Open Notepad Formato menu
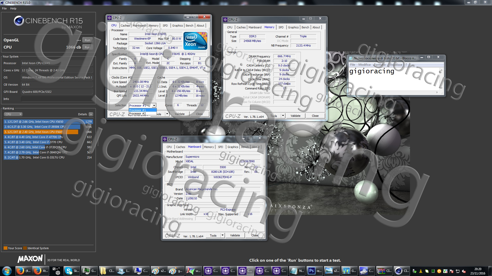This screenshot has width=492, height=276. (380, 65)
